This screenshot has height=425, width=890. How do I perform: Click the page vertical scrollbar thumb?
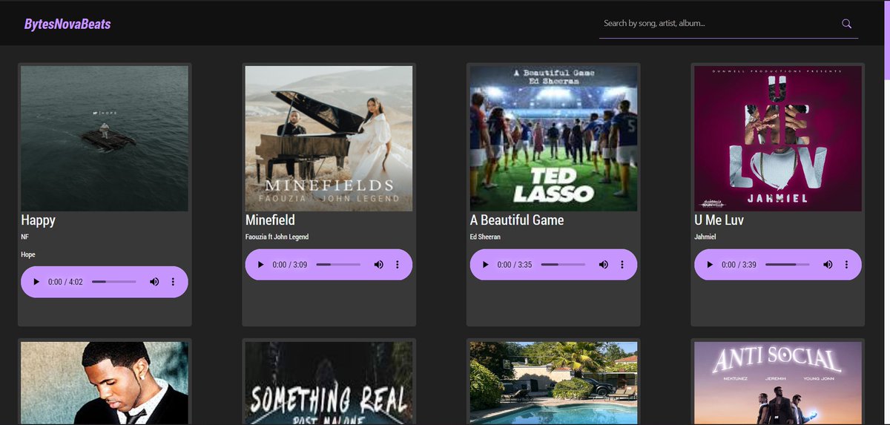(886, 40)
